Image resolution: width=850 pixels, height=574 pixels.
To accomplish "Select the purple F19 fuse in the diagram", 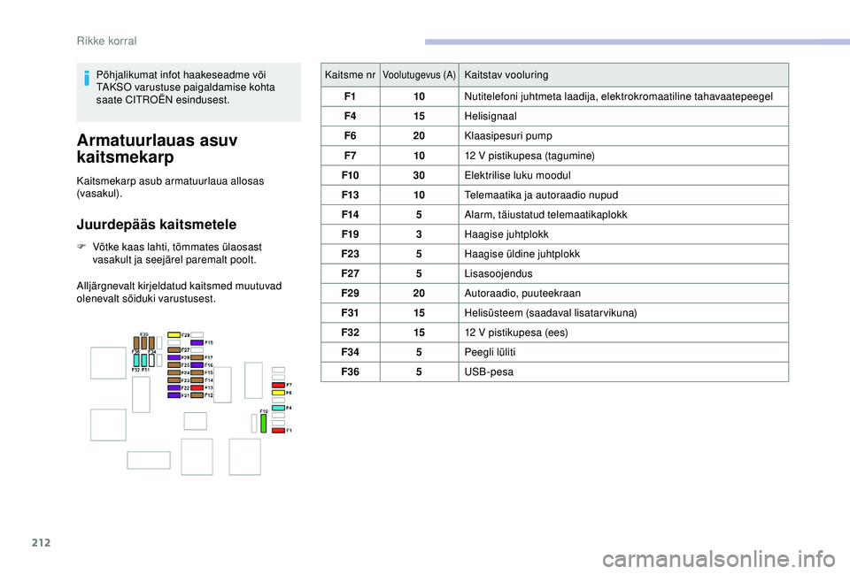I will [197, 343].
